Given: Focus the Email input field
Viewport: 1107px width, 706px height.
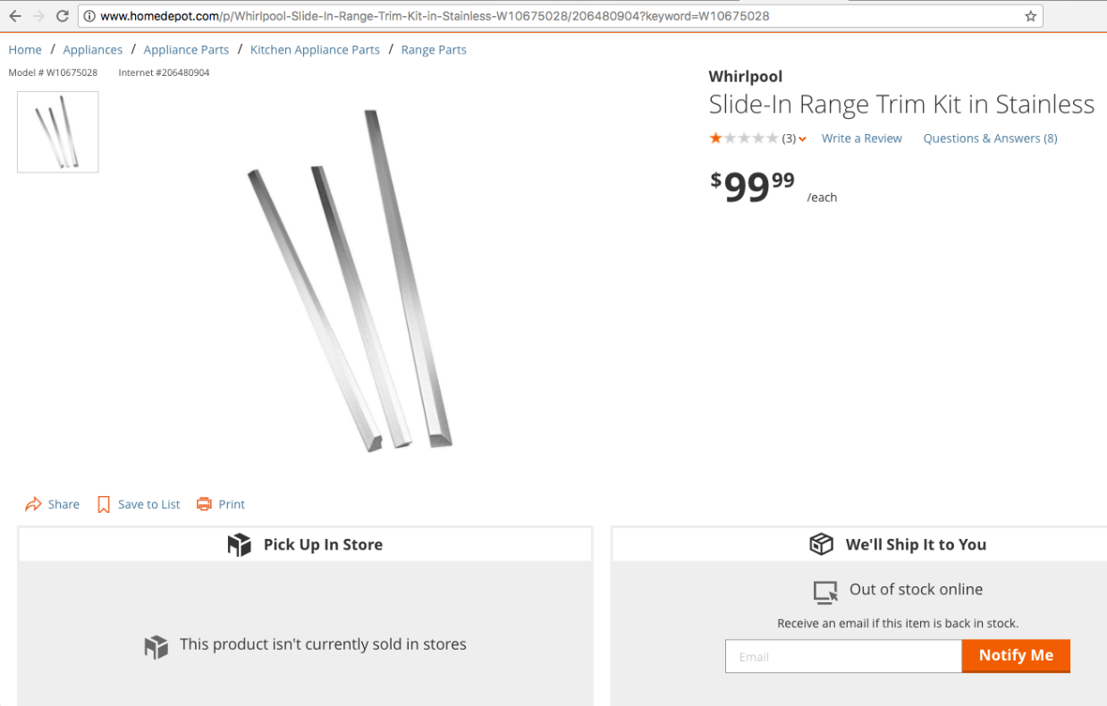Looking at the screenshot, I should tap(843, 656).
